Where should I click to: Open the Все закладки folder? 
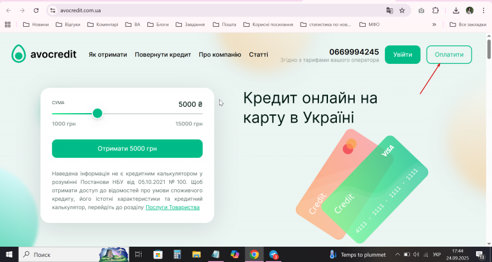pyautogui.click(x=468, y=24)
